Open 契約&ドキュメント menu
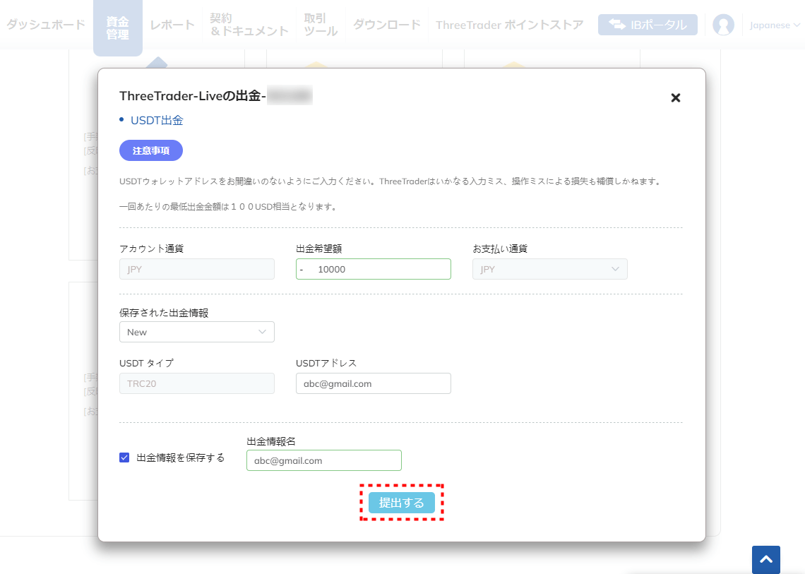The height and width of the screenshot is (574, 805). (249, 25)
